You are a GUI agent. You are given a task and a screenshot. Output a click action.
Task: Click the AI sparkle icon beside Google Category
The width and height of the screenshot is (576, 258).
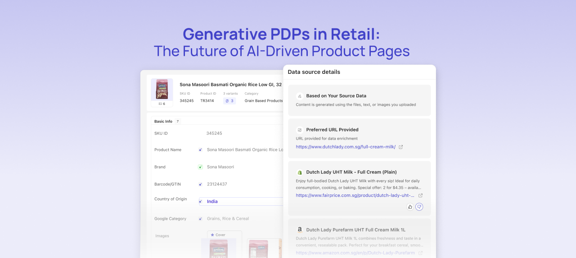point(200,219)
